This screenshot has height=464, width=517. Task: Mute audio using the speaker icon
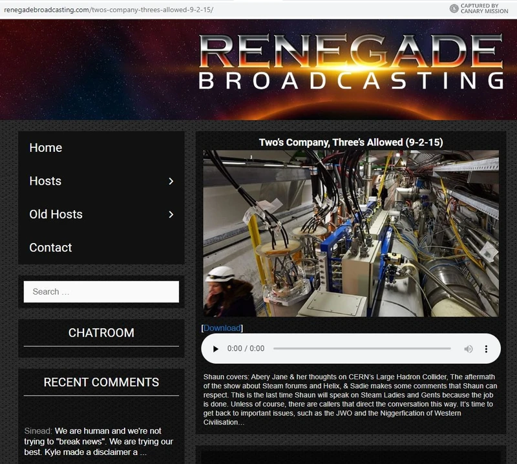(x=469, y=348)
